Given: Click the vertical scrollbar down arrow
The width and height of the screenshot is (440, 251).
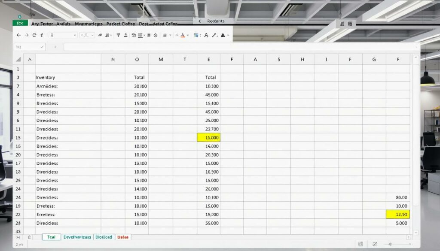Looking at the screenshot, I should tap(416, 232).
